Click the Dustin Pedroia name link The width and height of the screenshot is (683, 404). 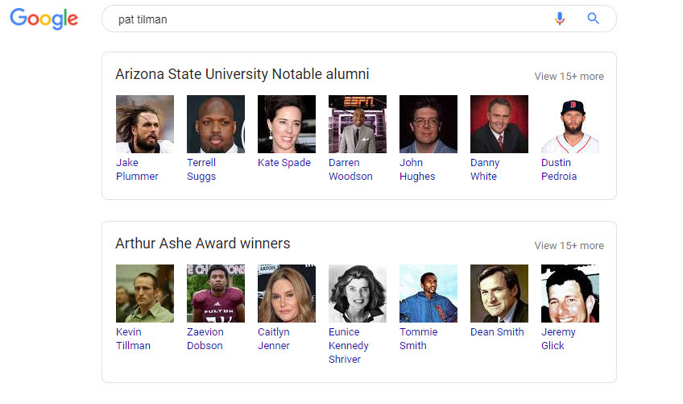559,169
